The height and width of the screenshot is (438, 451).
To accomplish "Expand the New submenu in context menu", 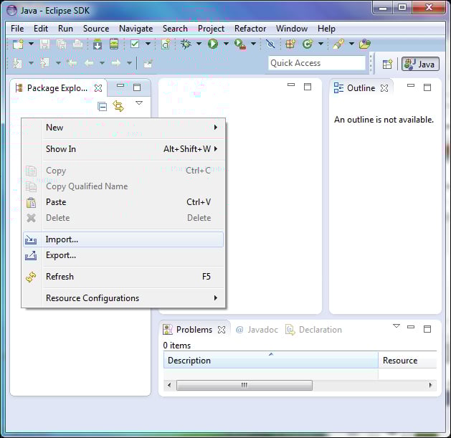I will point(123,128).
